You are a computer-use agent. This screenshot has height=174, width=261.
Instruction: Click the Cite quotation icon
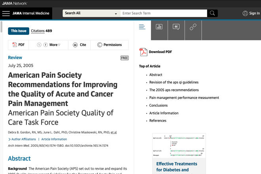coord(75,45)
